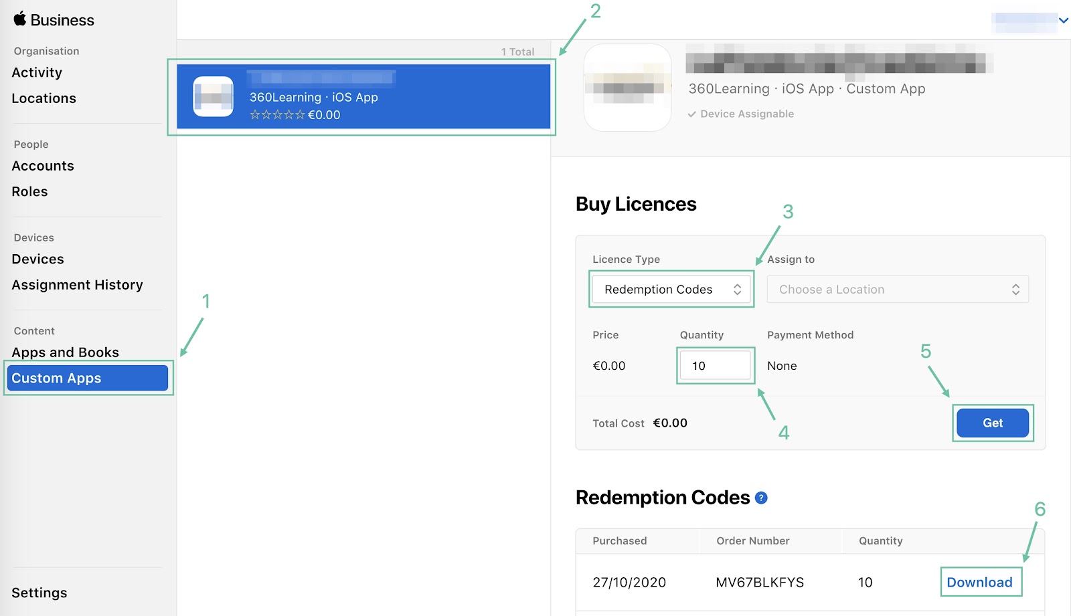
Task: Select the 360Learning iOS App row
Action: (x=363, y=96)
